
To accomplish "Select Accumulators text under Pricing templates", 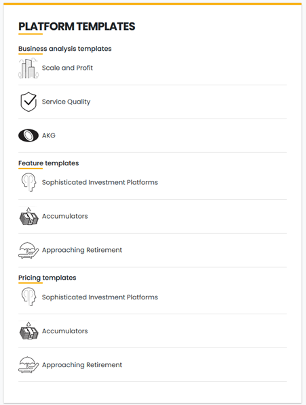I will (x=65, y=331).
